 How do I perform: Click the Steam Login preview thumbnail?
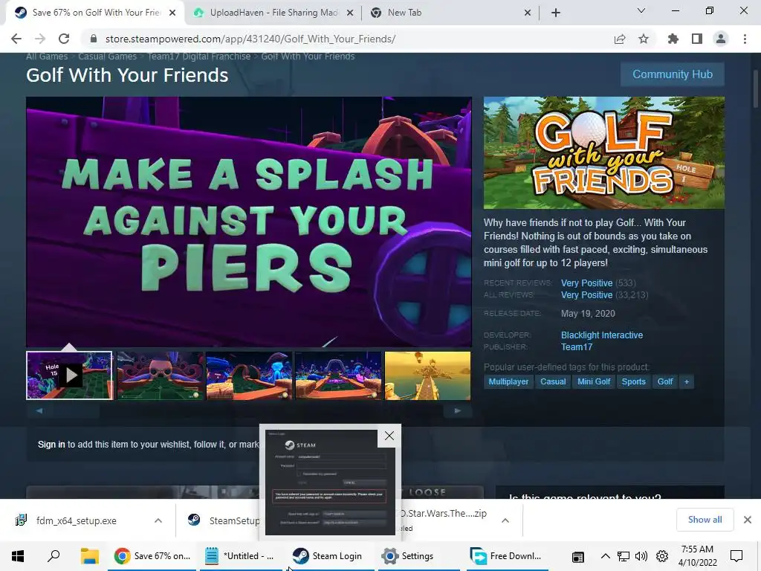coord(330,482)
